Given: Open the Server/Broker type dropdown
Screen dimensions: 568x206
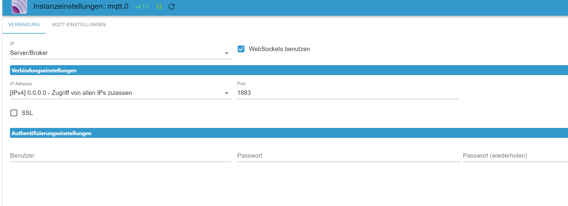Looking at the screenshot, I should click(120, 53).
